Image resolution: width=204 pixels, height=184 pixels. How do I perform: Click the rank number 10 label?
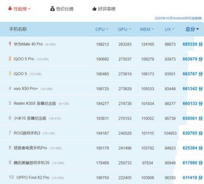(x=11, y=178)
